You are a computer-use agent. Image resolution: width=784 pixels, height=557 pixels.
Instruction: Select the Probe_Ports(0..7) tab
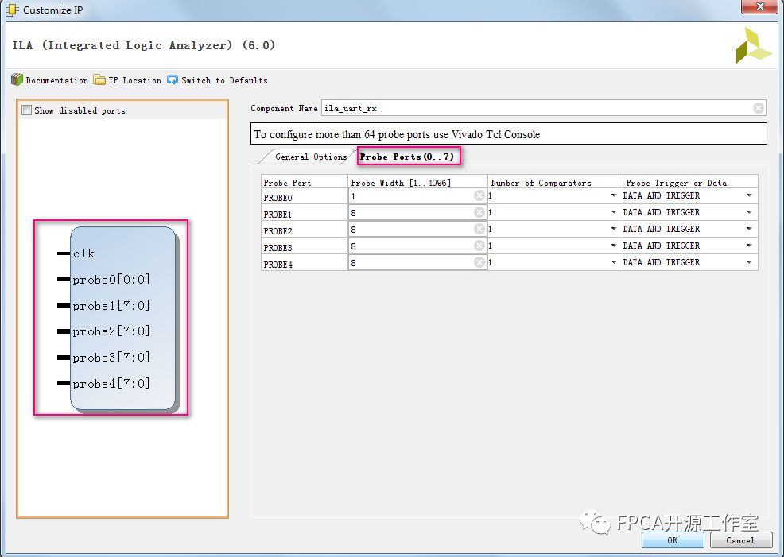[406, 157]
